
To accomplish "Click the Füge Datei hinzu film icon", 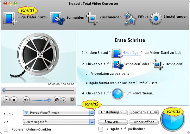I will pos(10,18).
